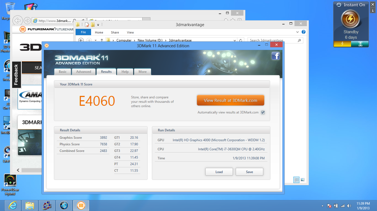
Task: Click the network signal tray icon
Action: (x=343, y=206)
